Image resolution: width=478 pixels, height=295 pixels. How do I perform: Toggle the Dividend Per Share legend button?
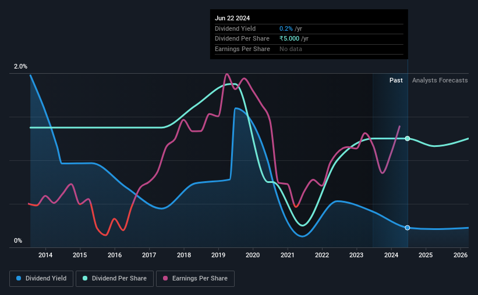pyautogui.click(x=115, y=279)
